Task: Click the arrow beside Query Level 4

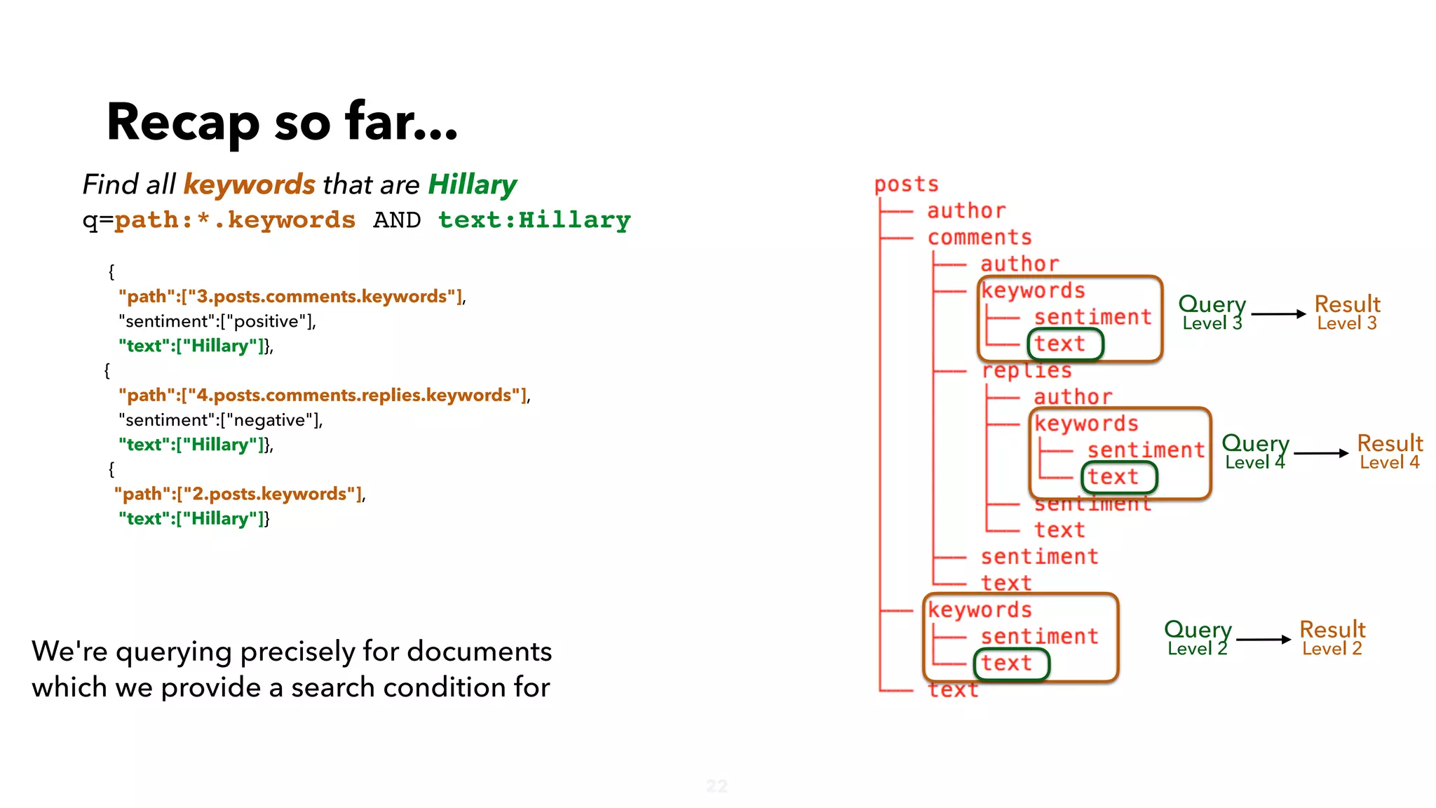Action: (1320, 454)
